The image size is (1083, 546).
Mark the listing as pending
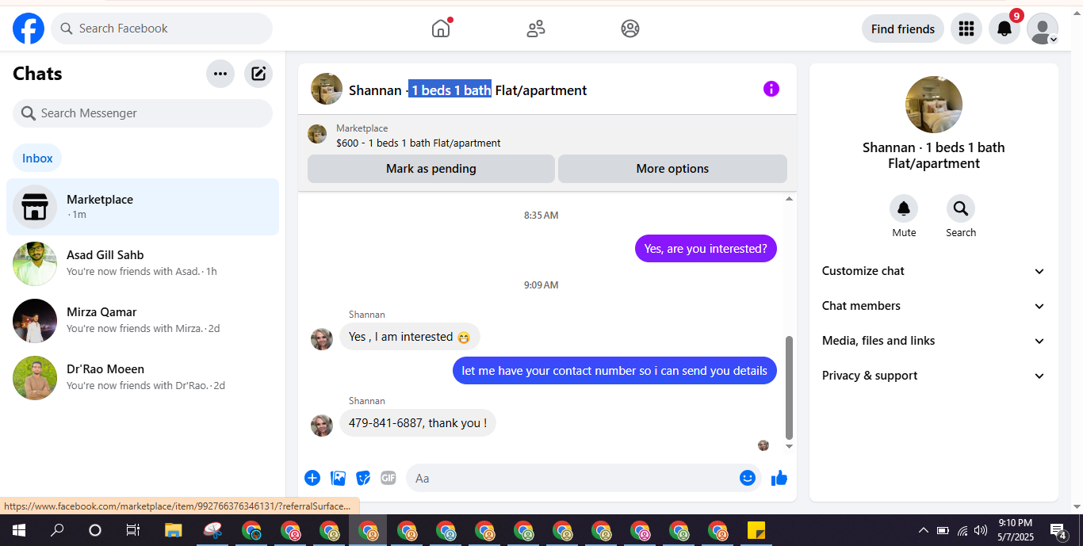point(431,169)
